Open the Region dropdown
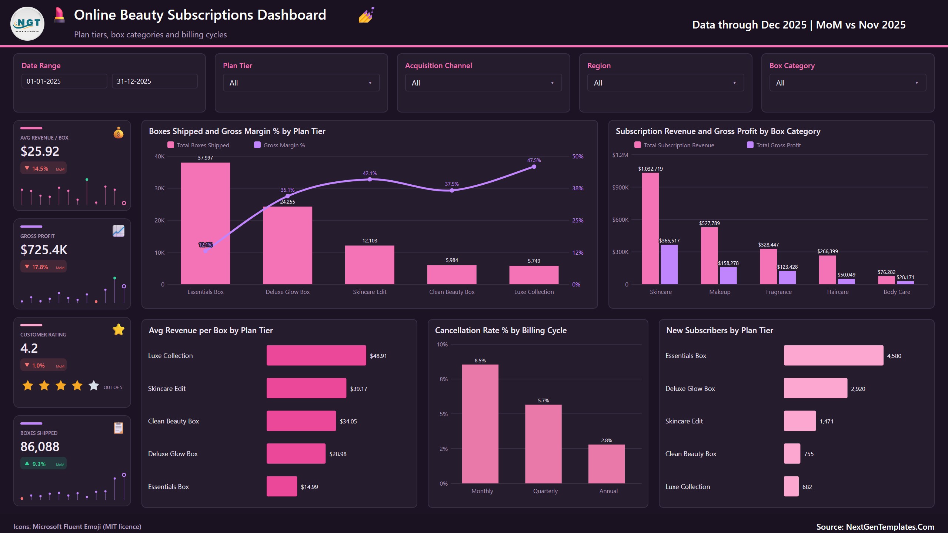Viewport: 948px width, 533px height. [x=665, y=83]
